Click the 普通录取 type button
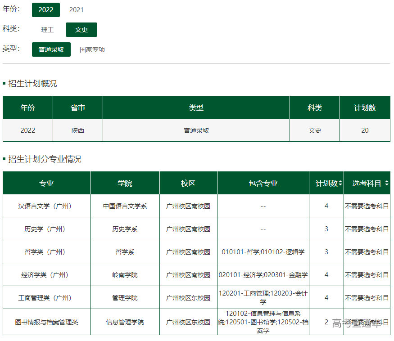 coord(51,49)
